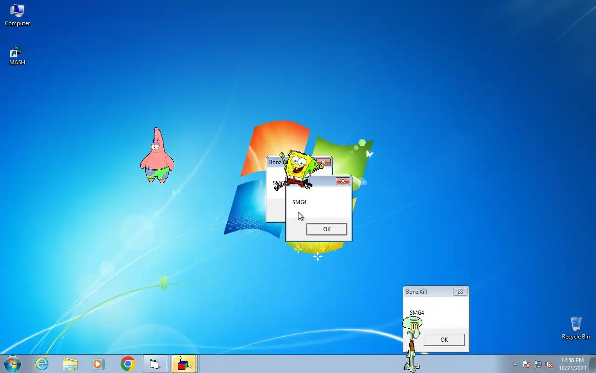
Task: Click the SpongeBob character on the dialog
Action: [x=298, y=170]
